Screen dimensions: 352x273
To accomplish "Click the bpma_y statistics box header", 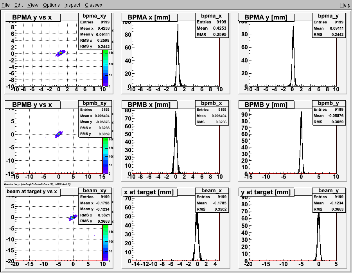I will [x=328, y=16].
